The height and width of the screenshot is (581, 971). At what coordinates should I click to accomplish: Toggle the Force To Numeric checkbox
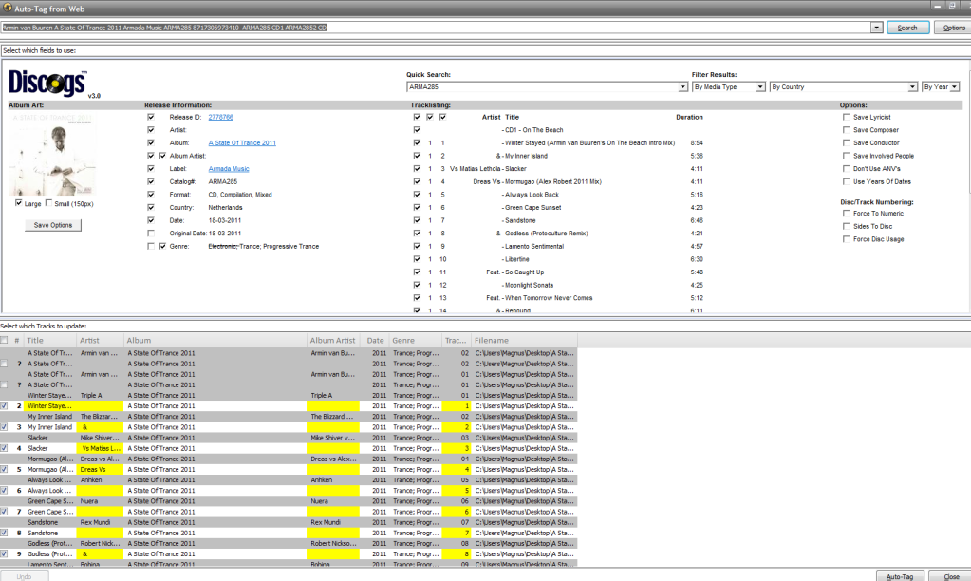[846, 214]
